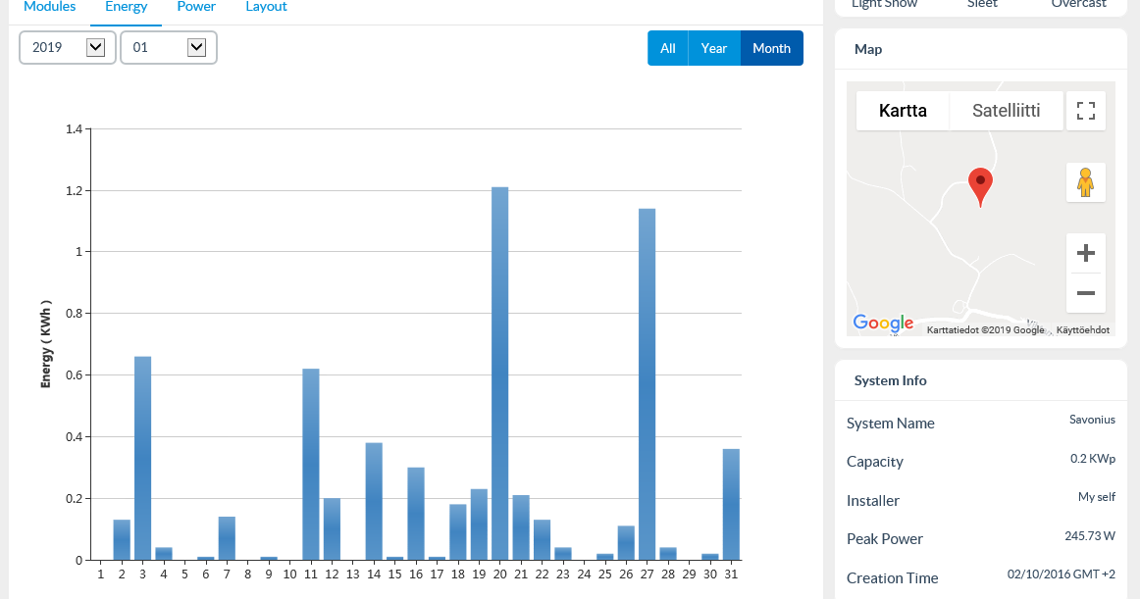
Task: Select the day 20 bar in the chart
Action: click(500, 374)
